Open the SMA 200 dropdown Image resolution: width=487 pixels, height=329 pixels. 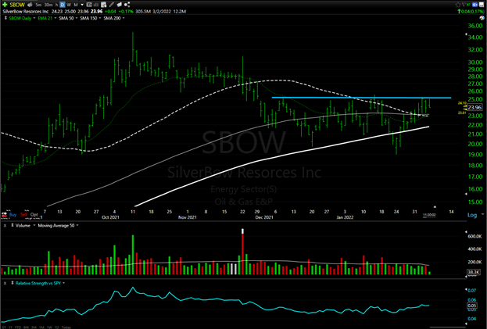[124, 18]
